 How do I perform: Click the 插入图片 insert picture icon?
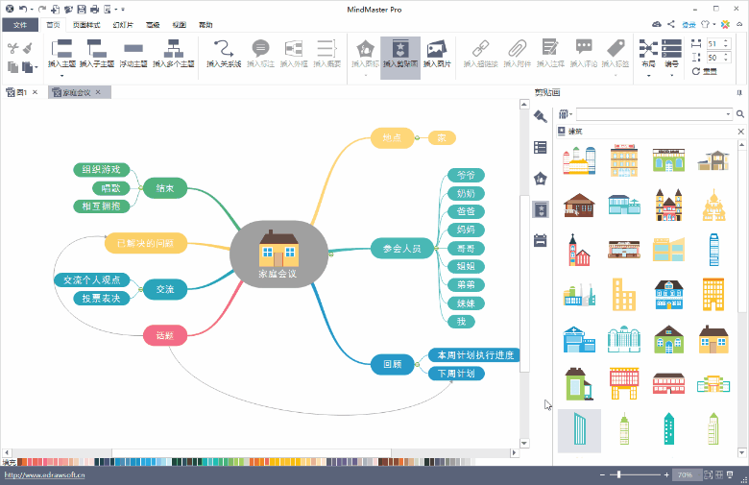point(435,49)
